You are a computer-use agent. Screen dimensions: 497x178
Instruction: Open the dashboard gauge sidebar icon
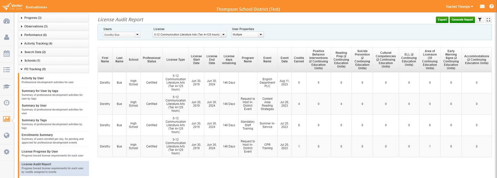(6, 21)
